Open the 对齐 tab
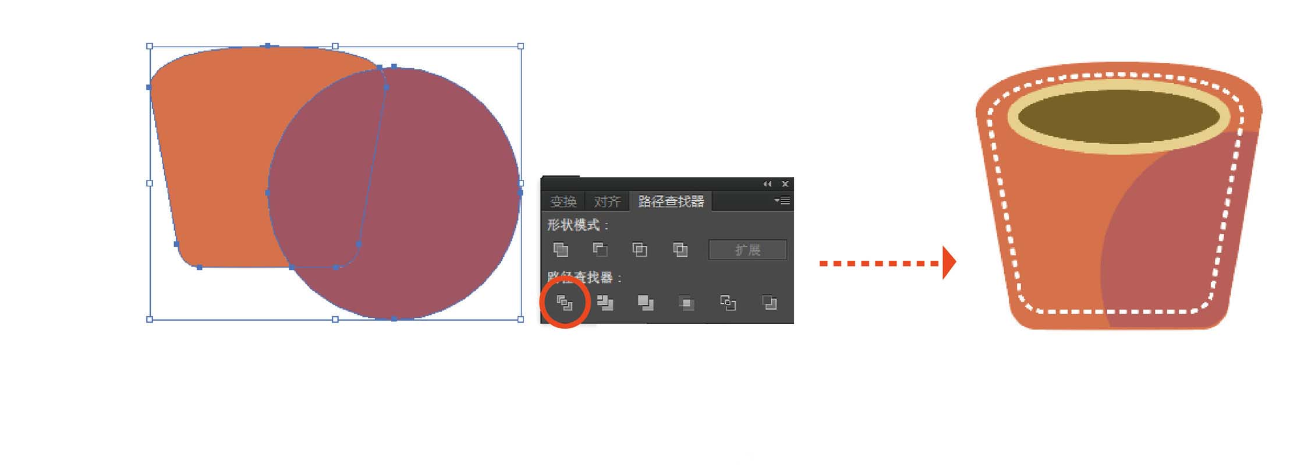1297x465 pixels. click(x=607, y=201)
